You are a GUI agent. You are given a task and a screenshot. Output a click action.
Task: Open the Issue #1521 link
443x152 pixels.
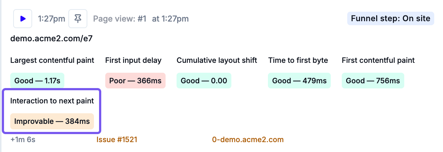117,140
